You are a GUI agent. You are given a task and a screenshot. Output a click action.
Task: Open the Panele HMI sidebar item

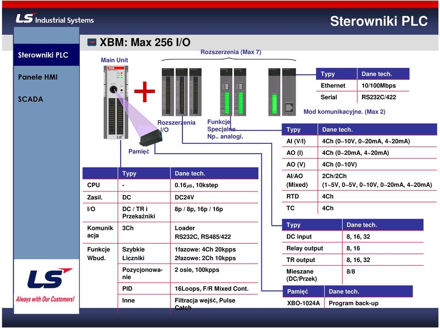(x=38, y=77)
